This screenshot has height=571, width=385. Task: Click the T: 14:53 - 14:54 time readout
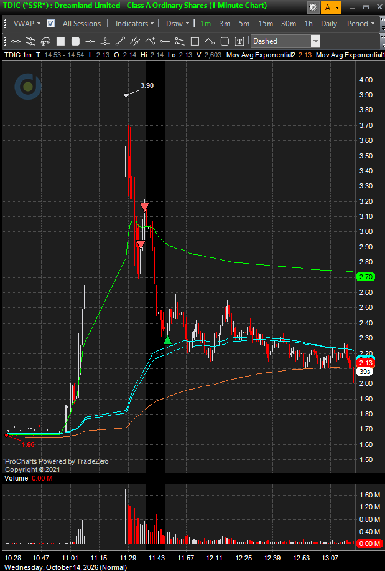60,55
